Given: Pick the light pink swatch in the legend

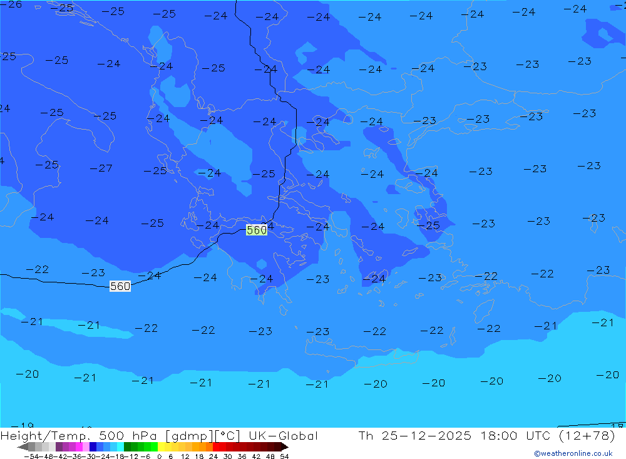Looking at the screenshot, I should [86, 447].
